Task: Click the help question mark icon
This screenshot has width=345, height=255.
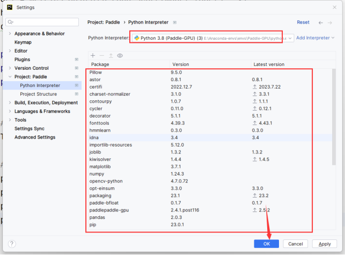Action: [12, 244]
